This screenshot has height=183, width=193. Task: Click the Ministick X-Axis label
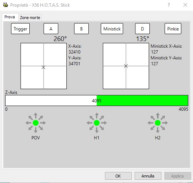pos(166,46)
